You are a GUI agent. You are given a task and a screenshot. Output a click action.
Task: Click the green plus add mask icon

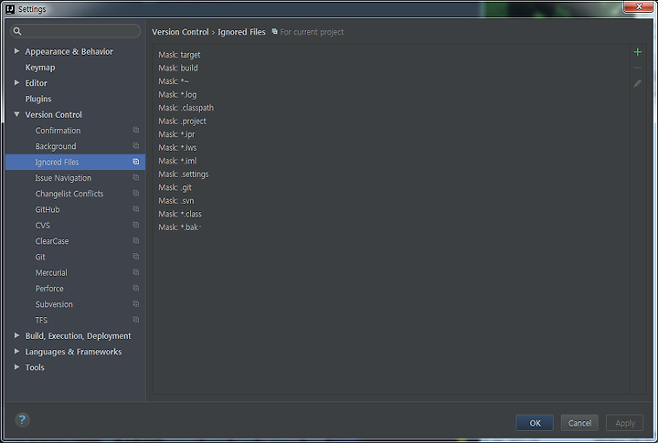tap(638, 52)
